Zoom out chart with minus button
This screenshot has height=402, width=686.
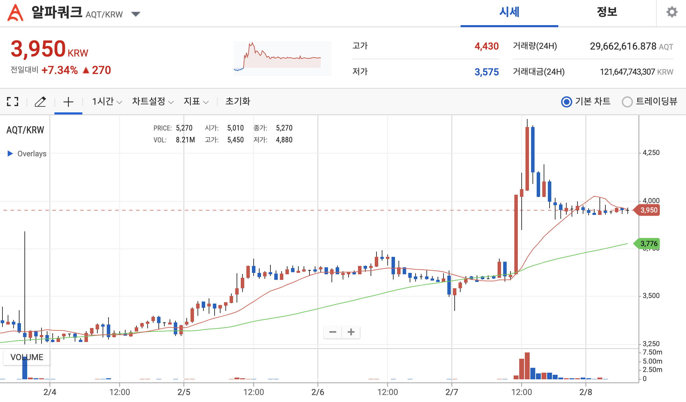[333, 332]
